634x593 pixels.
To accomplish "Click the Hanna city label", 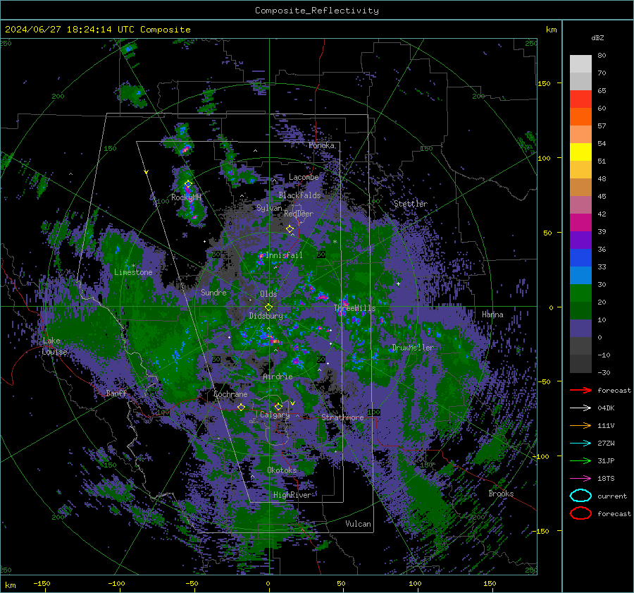I will click(x=492, y=314).
